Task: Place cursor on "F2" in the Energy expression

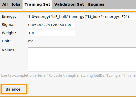Action: point(122,17)
